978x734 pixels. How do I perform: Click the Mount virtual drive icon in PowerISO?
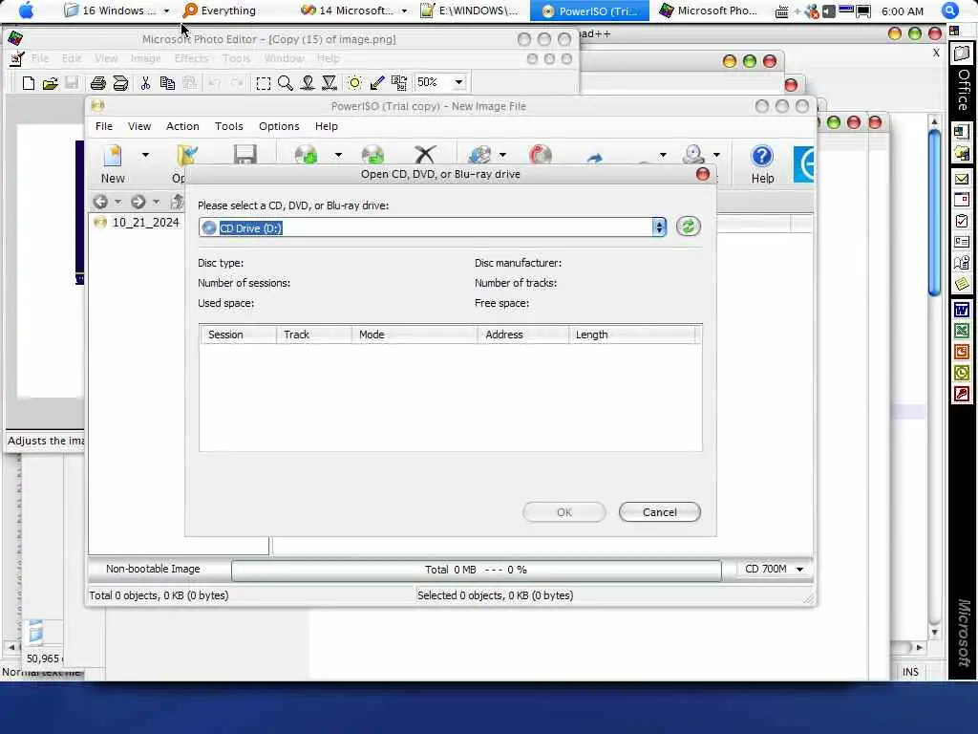tap(693, 154)
